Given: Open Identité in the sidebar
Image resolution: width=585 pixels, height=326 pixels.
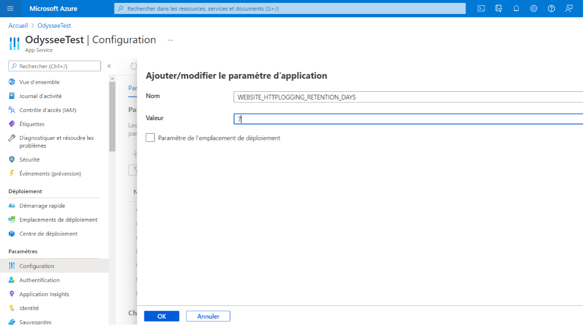Looking at the screenshot, I should [x=29, y=308].
